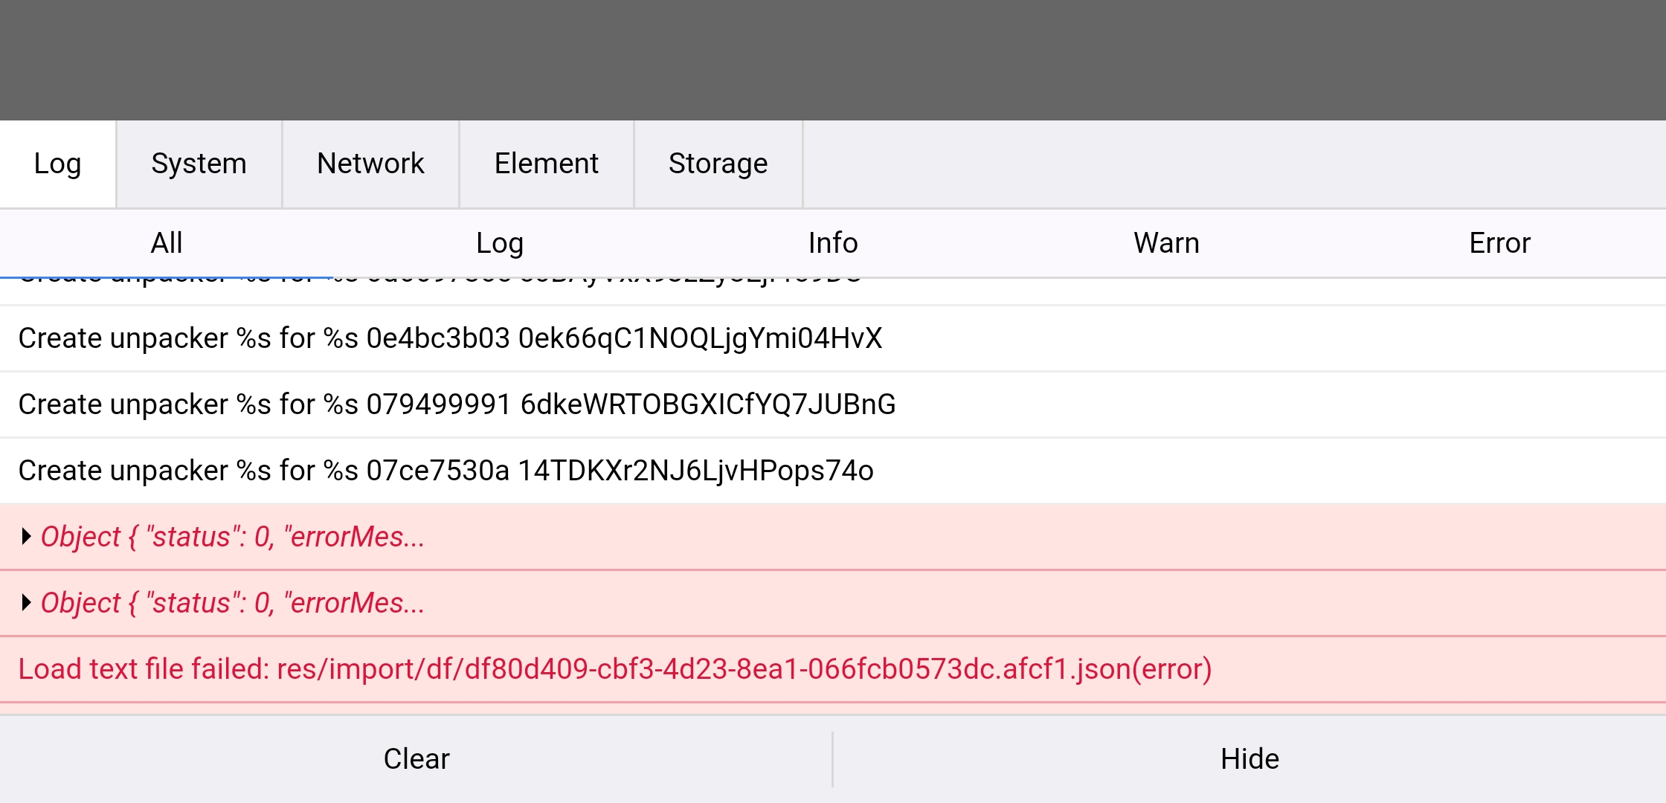Viewport: 1666px width, 803px height.
Task: Go to the Storage tab
Action: [718, 164]
